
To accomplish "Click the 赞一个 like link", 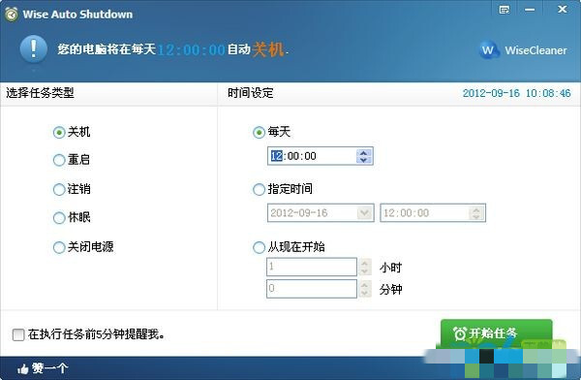I will pos(49,368).
